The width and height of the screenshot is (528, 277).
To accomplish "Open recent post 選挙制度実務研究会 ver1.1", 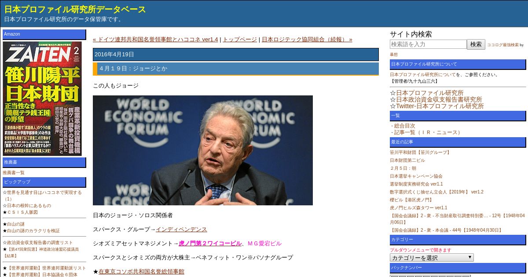I will tap(416, 184).
